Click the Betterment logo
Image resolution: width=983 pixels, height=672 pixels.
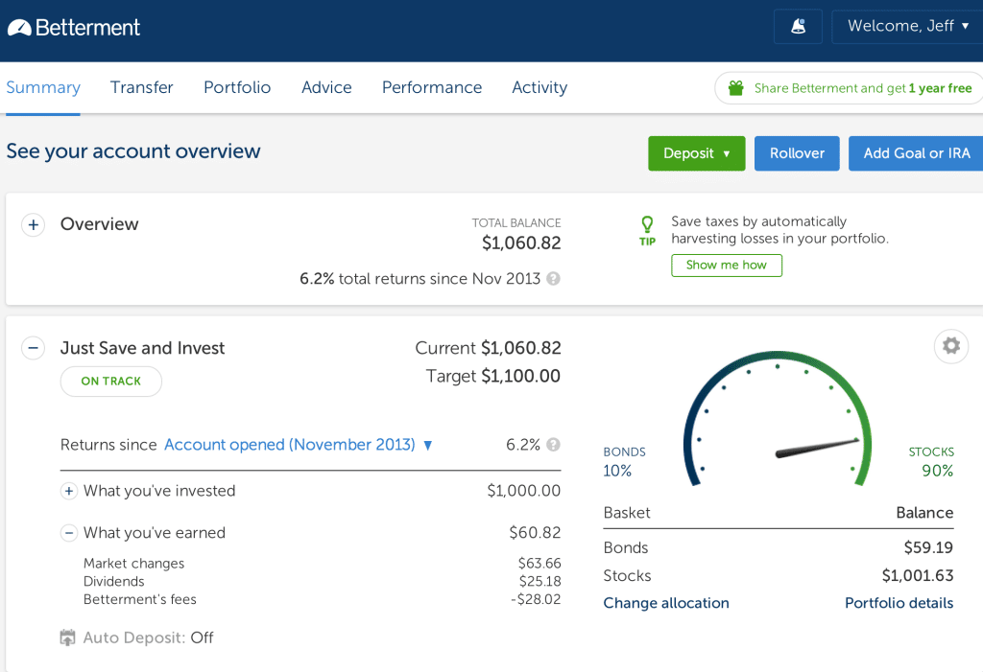click(x=74, y=27)
